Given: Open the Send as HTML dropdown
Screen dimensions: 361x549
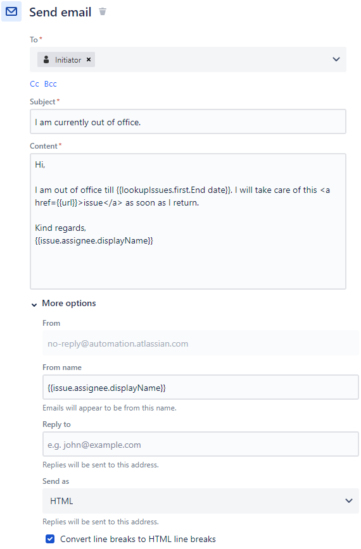Looking at the screenshot, I should 201,501.
